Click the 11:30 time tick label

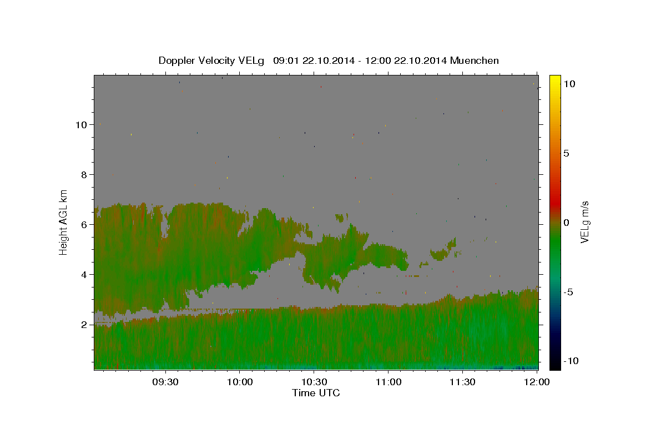point(462,382)
